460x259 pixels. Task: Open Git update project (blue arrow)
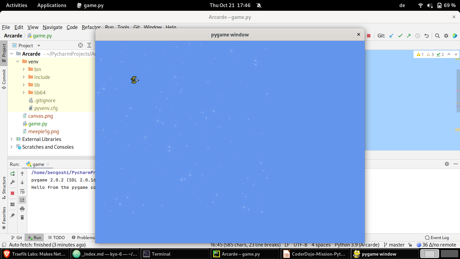[391, 35]
